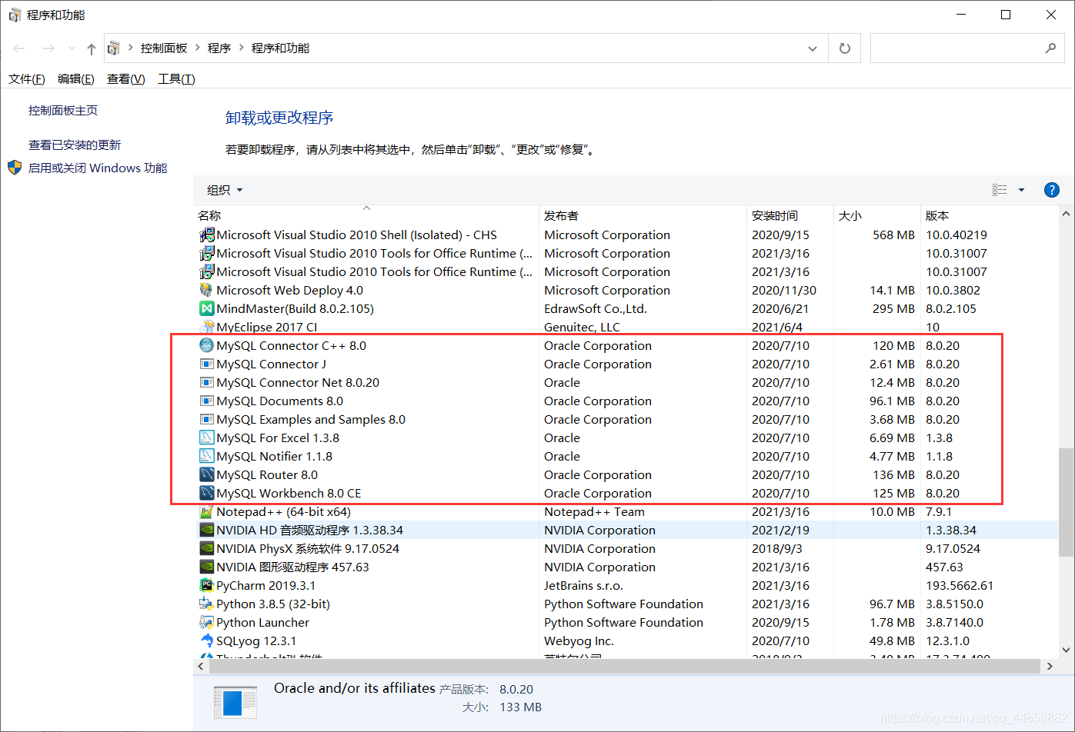Open 启用或关闭 Windows 功能 link

click(x=98, y=168)
